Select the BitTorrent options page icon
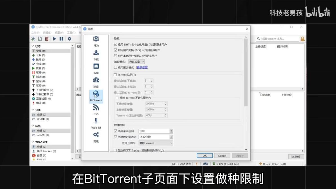The width and height of the screenshot is (336, 189). pyautogui.click(x=96, y=96)
